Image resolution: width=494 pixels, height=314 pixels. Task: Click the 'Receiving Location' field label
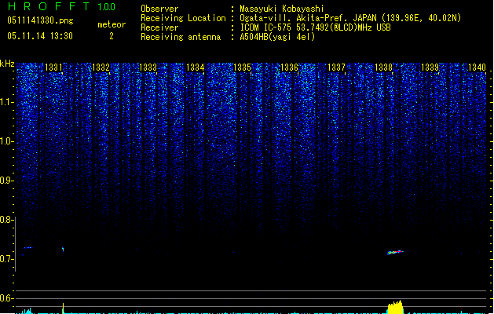(183, 18)
